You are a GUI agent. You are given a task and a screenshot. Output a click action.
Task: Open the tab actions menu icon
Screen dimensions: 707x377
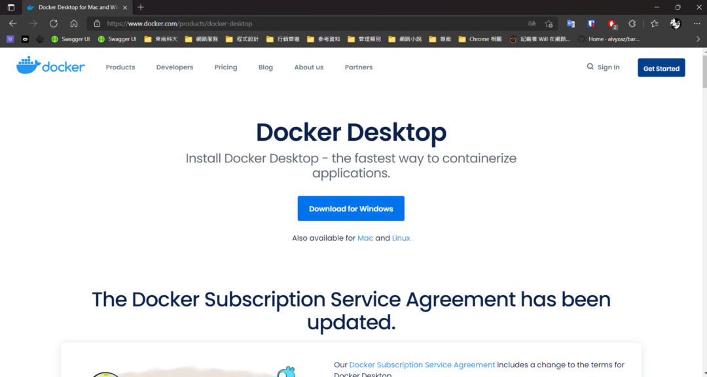(x=11, y=7)
